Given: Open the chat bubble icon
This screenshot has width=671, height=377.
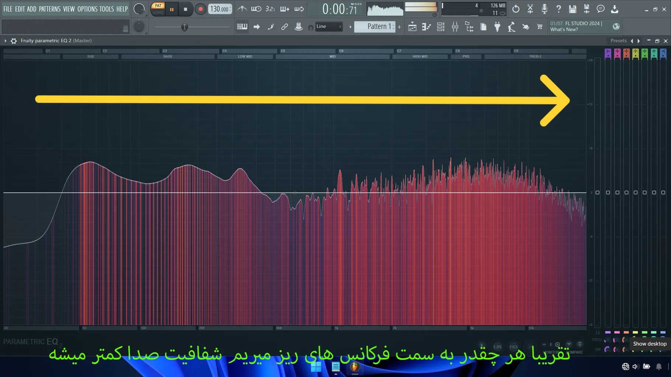Looking at the screenshot, I should 601,9.
